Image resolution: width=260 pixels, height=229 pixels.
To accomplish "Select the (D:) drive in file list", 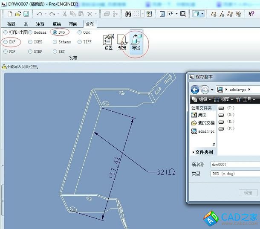I will [x=231, y=115].
